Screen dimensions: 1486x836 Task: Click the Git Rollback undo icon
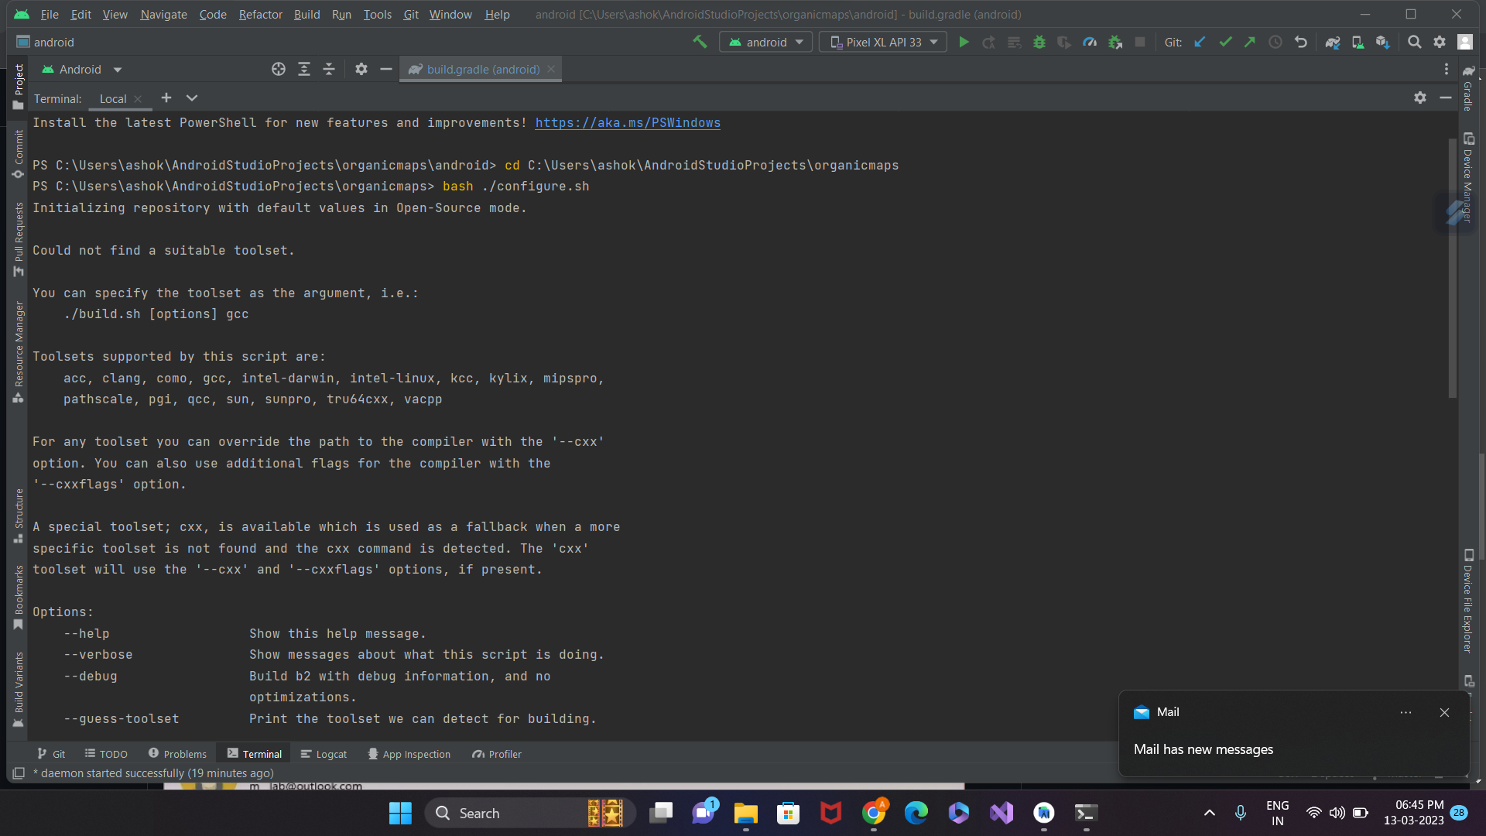click(1301, 42)
